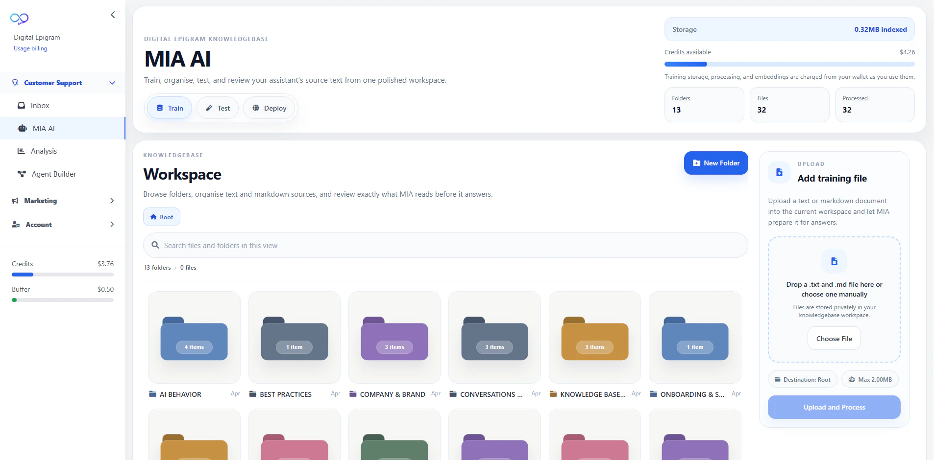This screenshot has height=460, width=934.
Task: Click the search magnifier icon
Action: point(155,245)
